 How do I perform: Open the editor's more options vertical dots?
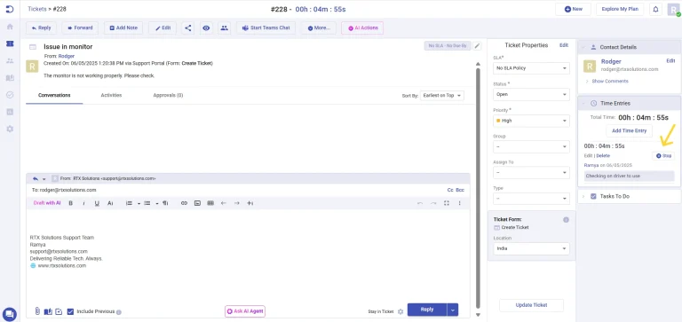[x=459, y=203]
